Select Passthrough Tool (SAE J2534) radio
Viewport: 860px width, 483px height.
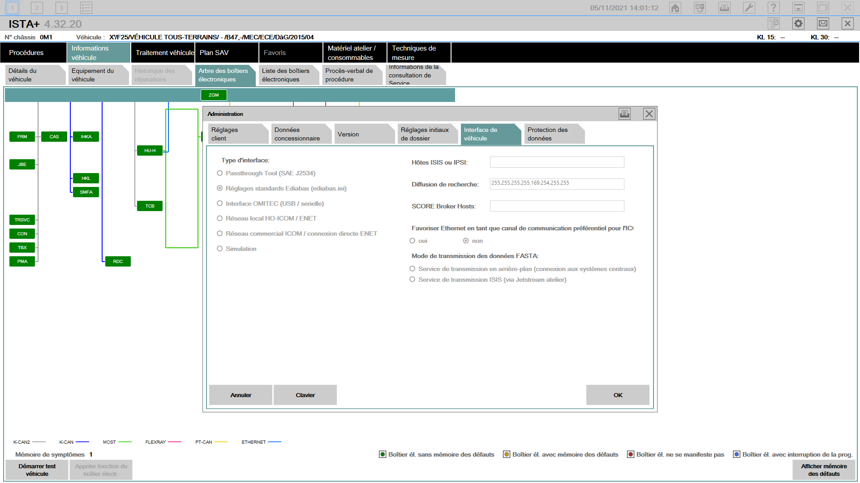tap(220, 173)
